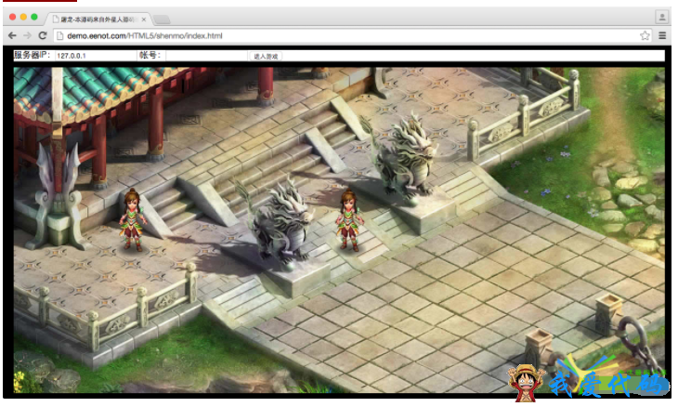The image size is (678, 407).
Task: Click the 进入游戏 enter game button
Action: click(266, 57)
